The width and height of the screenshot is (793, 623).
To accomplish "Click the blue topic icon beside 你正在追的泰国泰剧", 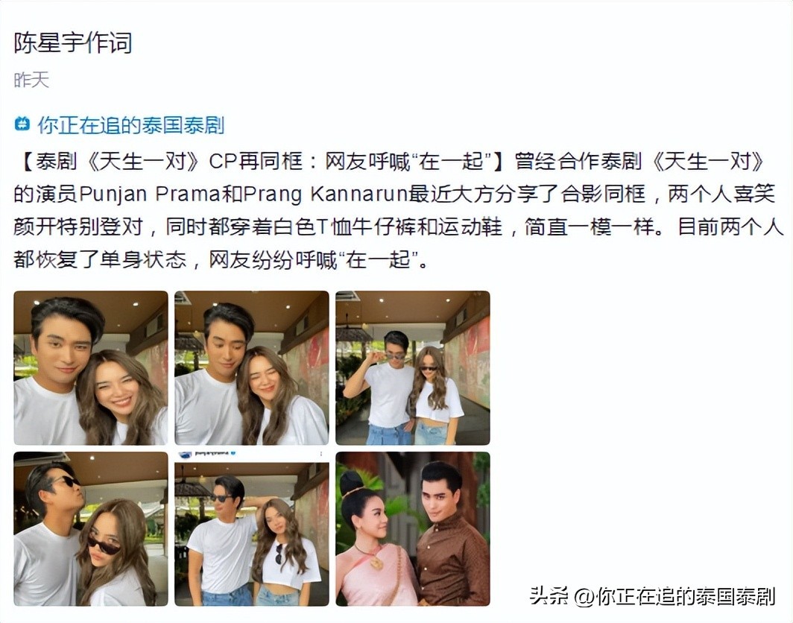I will click(22, 124).
